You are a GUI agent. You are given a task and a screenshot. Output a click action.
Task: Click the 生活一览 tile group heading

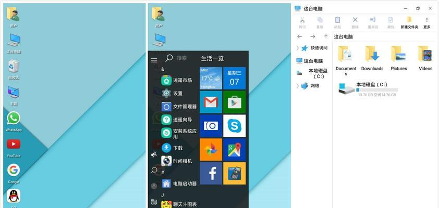pyautogui.click(x=212, y=59)
